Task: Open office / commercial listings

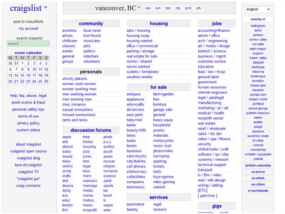Action: (x=142, y=46)
